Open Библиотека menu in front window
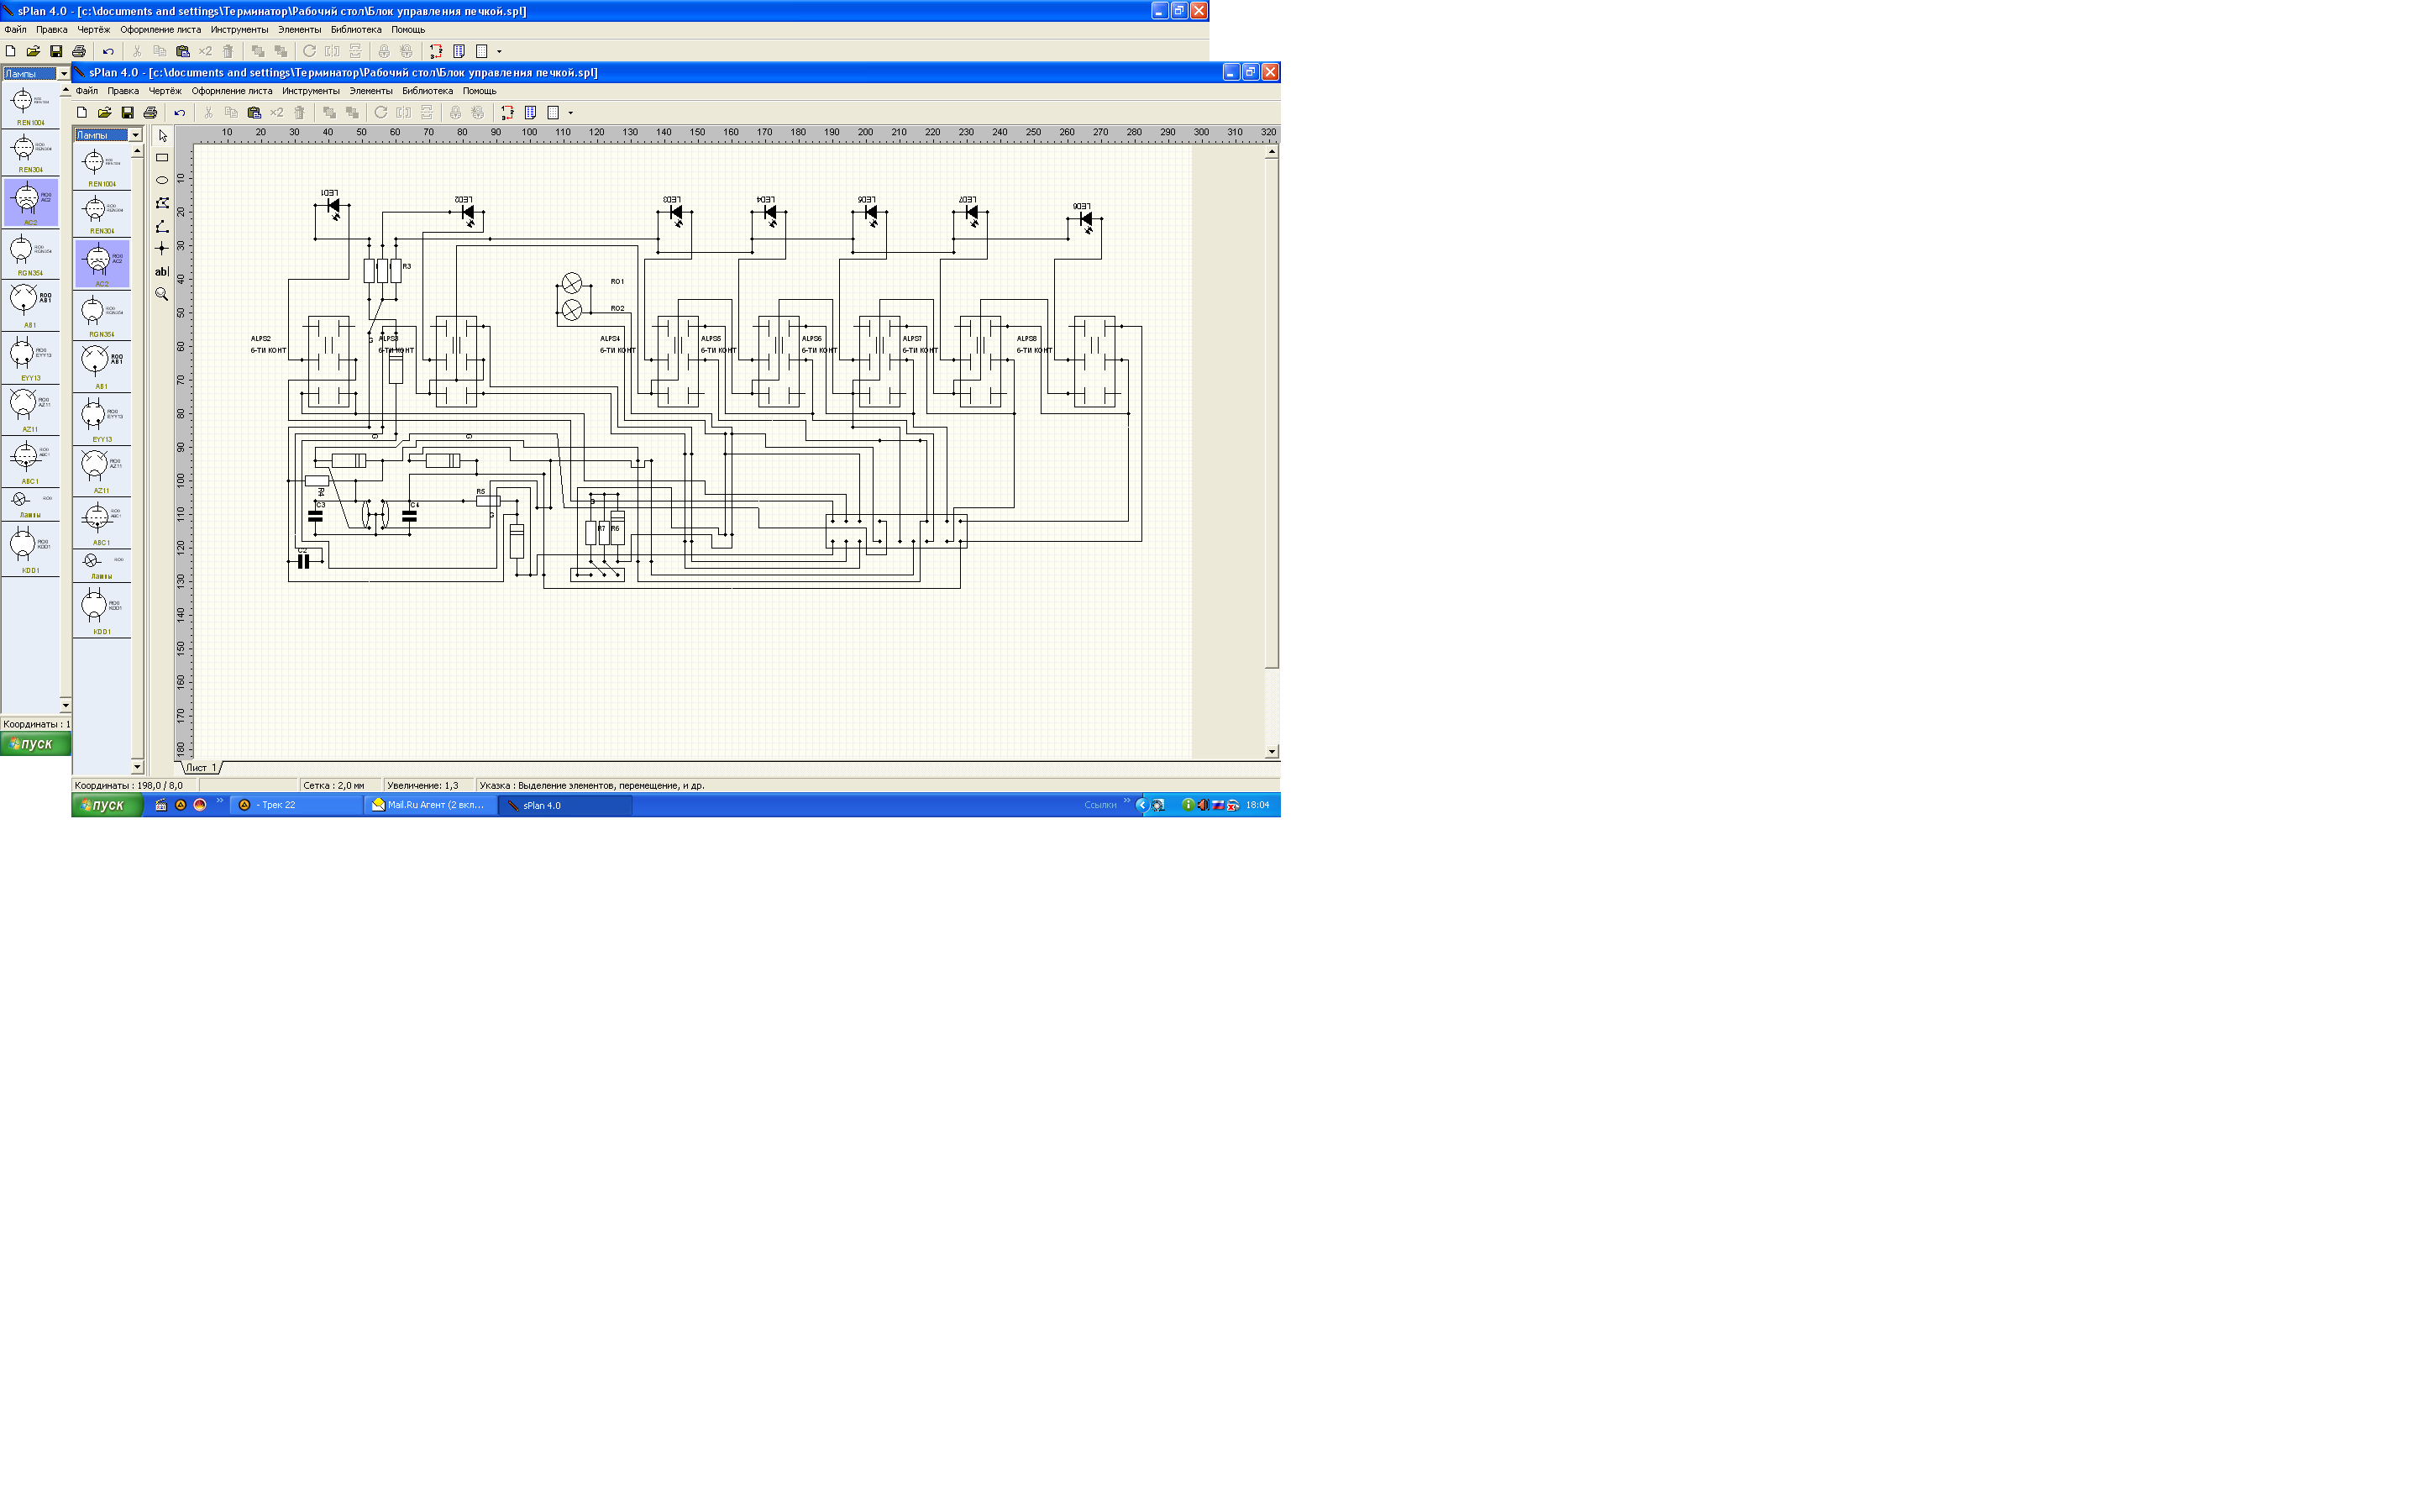Screen dimensions: 2419x1512 427,91
